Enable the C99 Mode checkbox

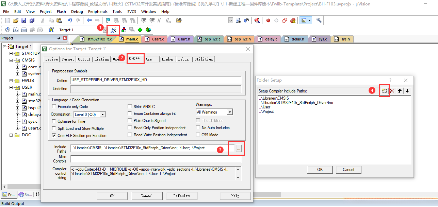198,135
